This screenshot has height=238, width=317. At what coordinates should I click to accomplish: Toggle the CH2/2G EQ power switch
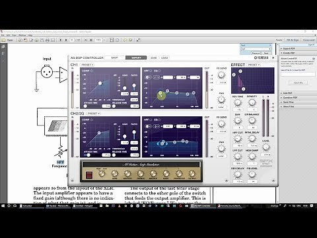pos(159,120)
